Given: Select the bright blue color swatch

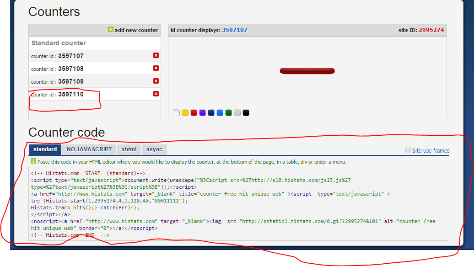Looking at the screenshot, I should coord(220,113).
